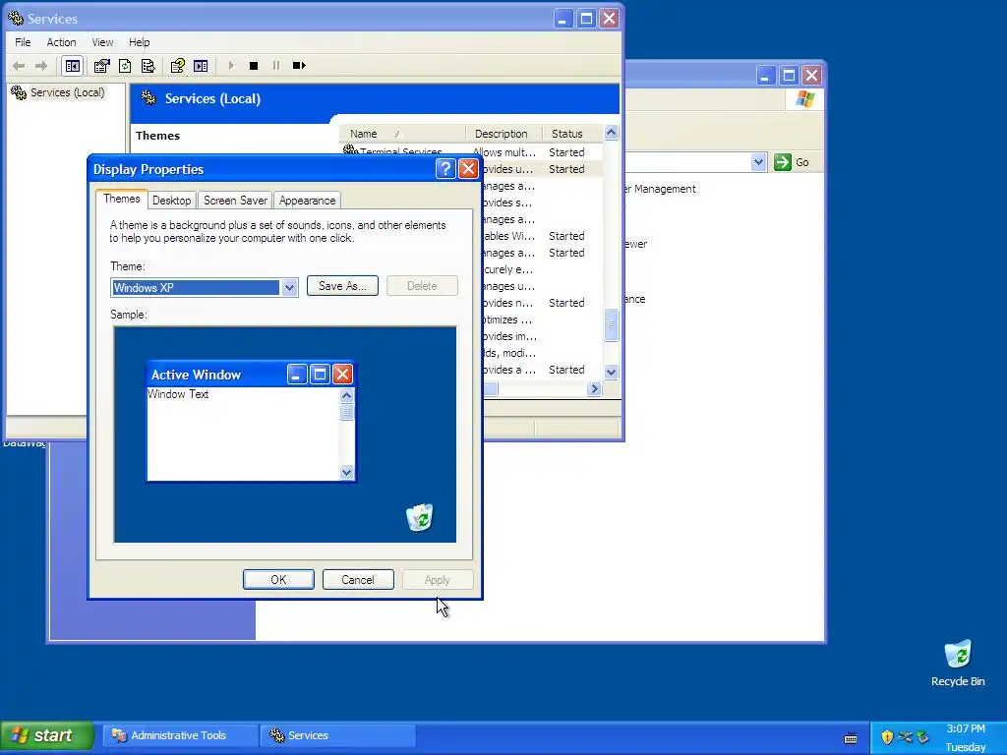The height and width of the screenshot is (755, 1007).
Task: Click the Display Properties help question-mark button
Action: point(445,169)
